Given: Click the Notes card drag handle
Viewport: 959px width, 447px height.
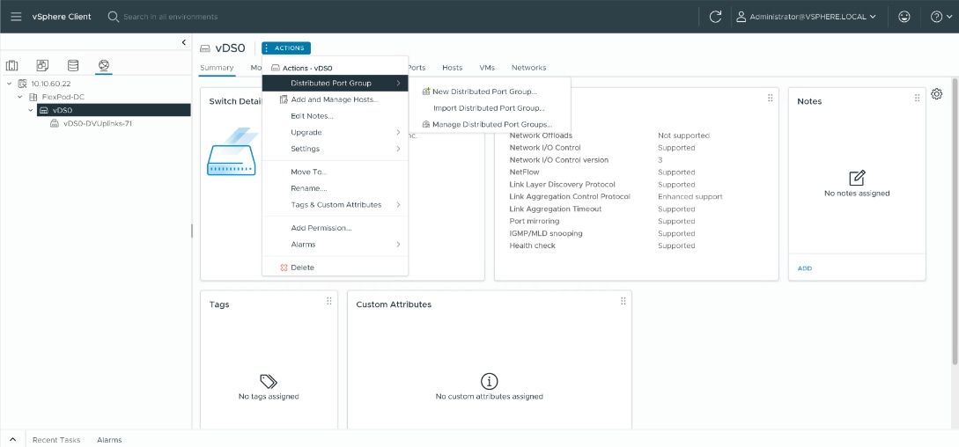Looking at the screenshot, I should 917,98.
